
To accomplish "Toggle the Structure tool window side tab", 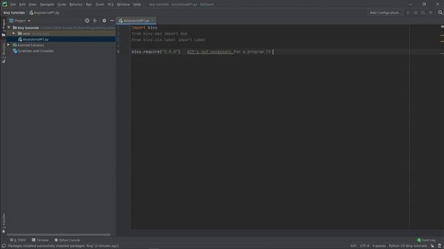I will [3, 53].
